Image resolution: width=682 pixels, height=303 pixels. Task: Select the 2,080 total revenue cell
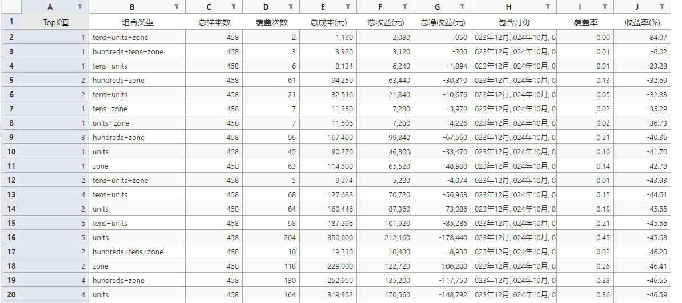(x=386, y=37)
